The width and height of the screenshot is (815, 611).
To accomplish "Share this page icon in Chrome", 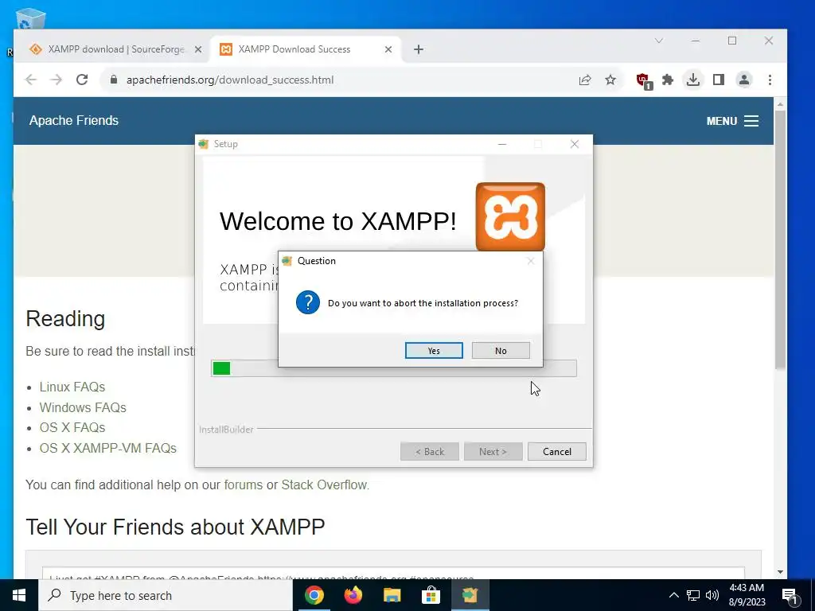I will tap(585, 80).
